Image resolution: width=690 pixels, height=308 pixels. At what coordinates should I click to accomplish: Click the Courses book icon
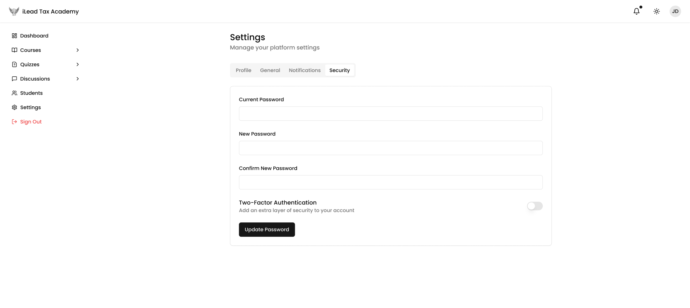pyautogui.click(x=14, y=50)
